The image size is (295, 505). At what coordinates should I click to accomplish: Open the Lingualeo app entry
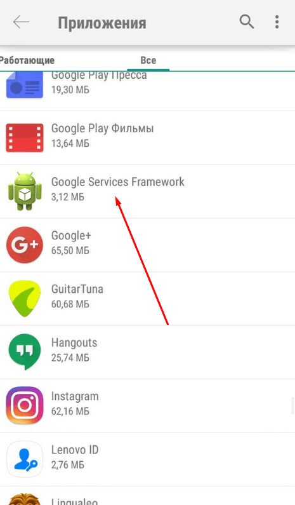tap(147, 495)
